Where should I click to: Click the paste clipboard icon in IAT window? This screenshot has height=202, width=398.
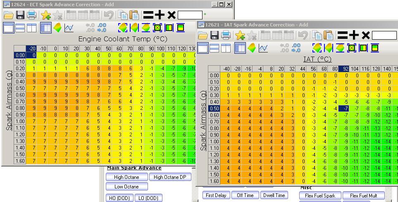[329, 35]
